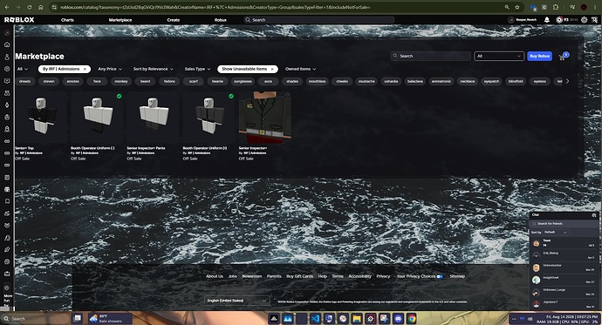The height and width of the screenshot is (325, 602).
Task: Open the account username in the Roblox header
Action: coord(526,19)
